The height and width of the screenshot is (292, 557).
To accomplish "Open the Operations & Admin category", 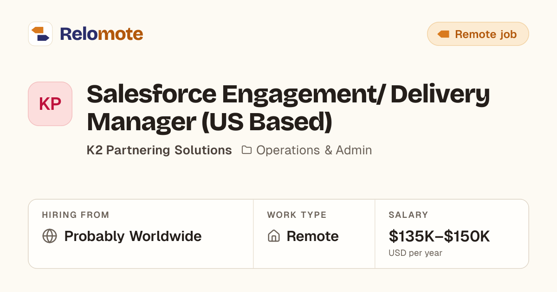I will (314, 150).
